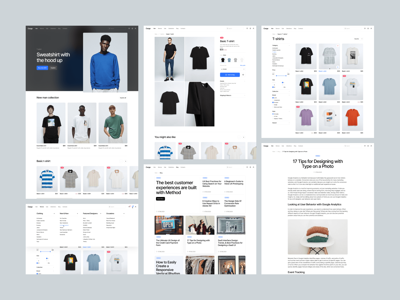The width and height of the screenshot is (400, 300).
Task: Open the L / 14 US size dropdown
Action: (233, 69)
